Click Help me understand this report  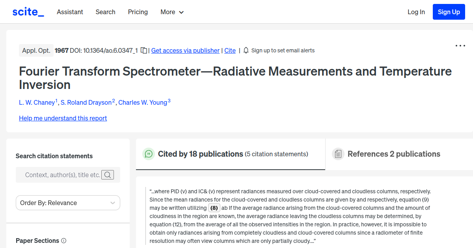click(x=63, y=118)
